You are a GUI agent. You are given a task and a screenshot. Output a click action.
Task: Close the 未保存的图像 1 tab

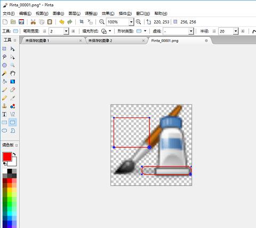[81, 41]
